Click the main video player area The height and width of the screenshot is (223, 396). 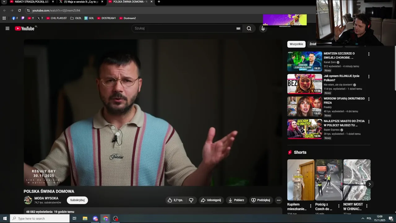click(153, 113)
